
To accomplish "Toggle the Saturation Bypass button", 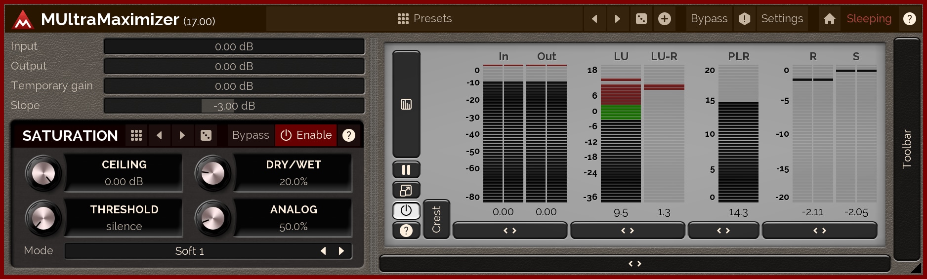I will coord(251,135).
